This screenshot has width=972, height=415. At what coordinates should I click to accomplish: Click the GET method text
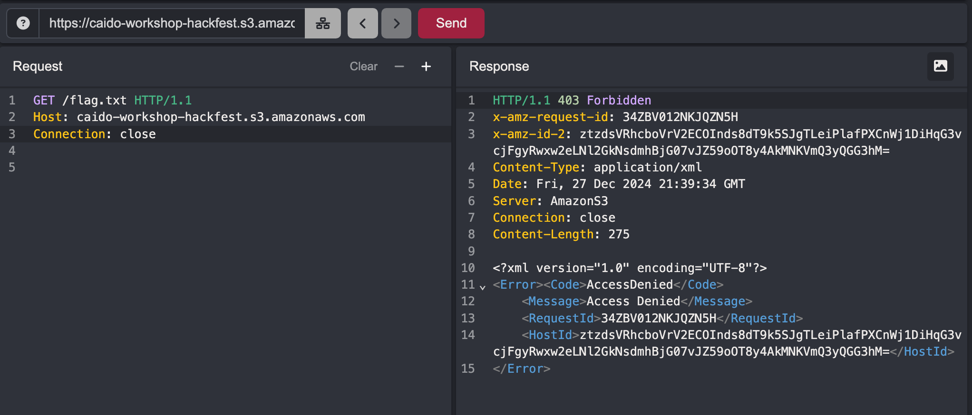44,100
